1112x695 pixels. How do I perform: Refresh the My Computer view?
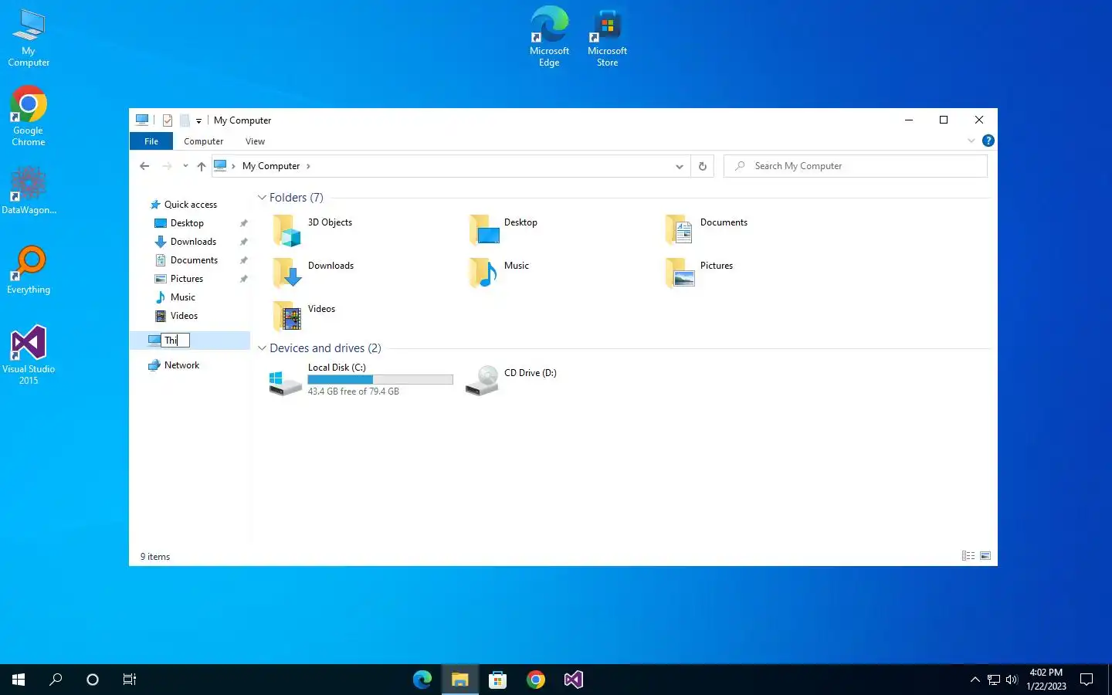(703, 166)
